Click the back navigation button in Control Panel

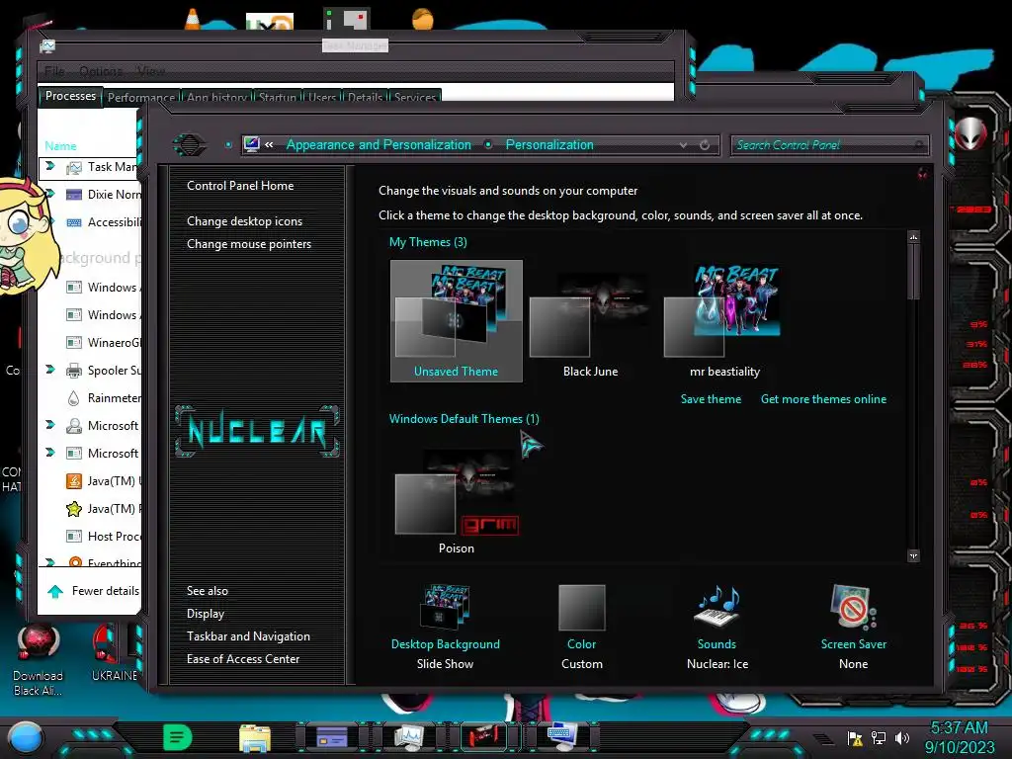point(189,144)
